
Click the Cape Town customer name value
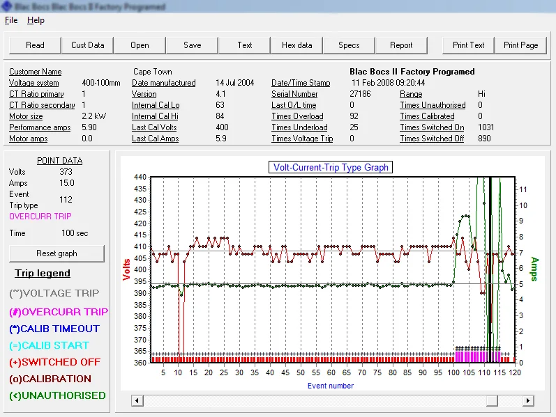[153, 72]
